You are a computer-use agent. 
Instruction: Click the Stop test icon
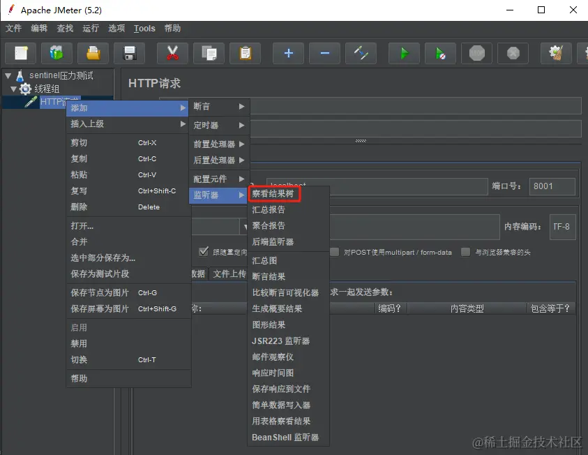pos(477,53)
